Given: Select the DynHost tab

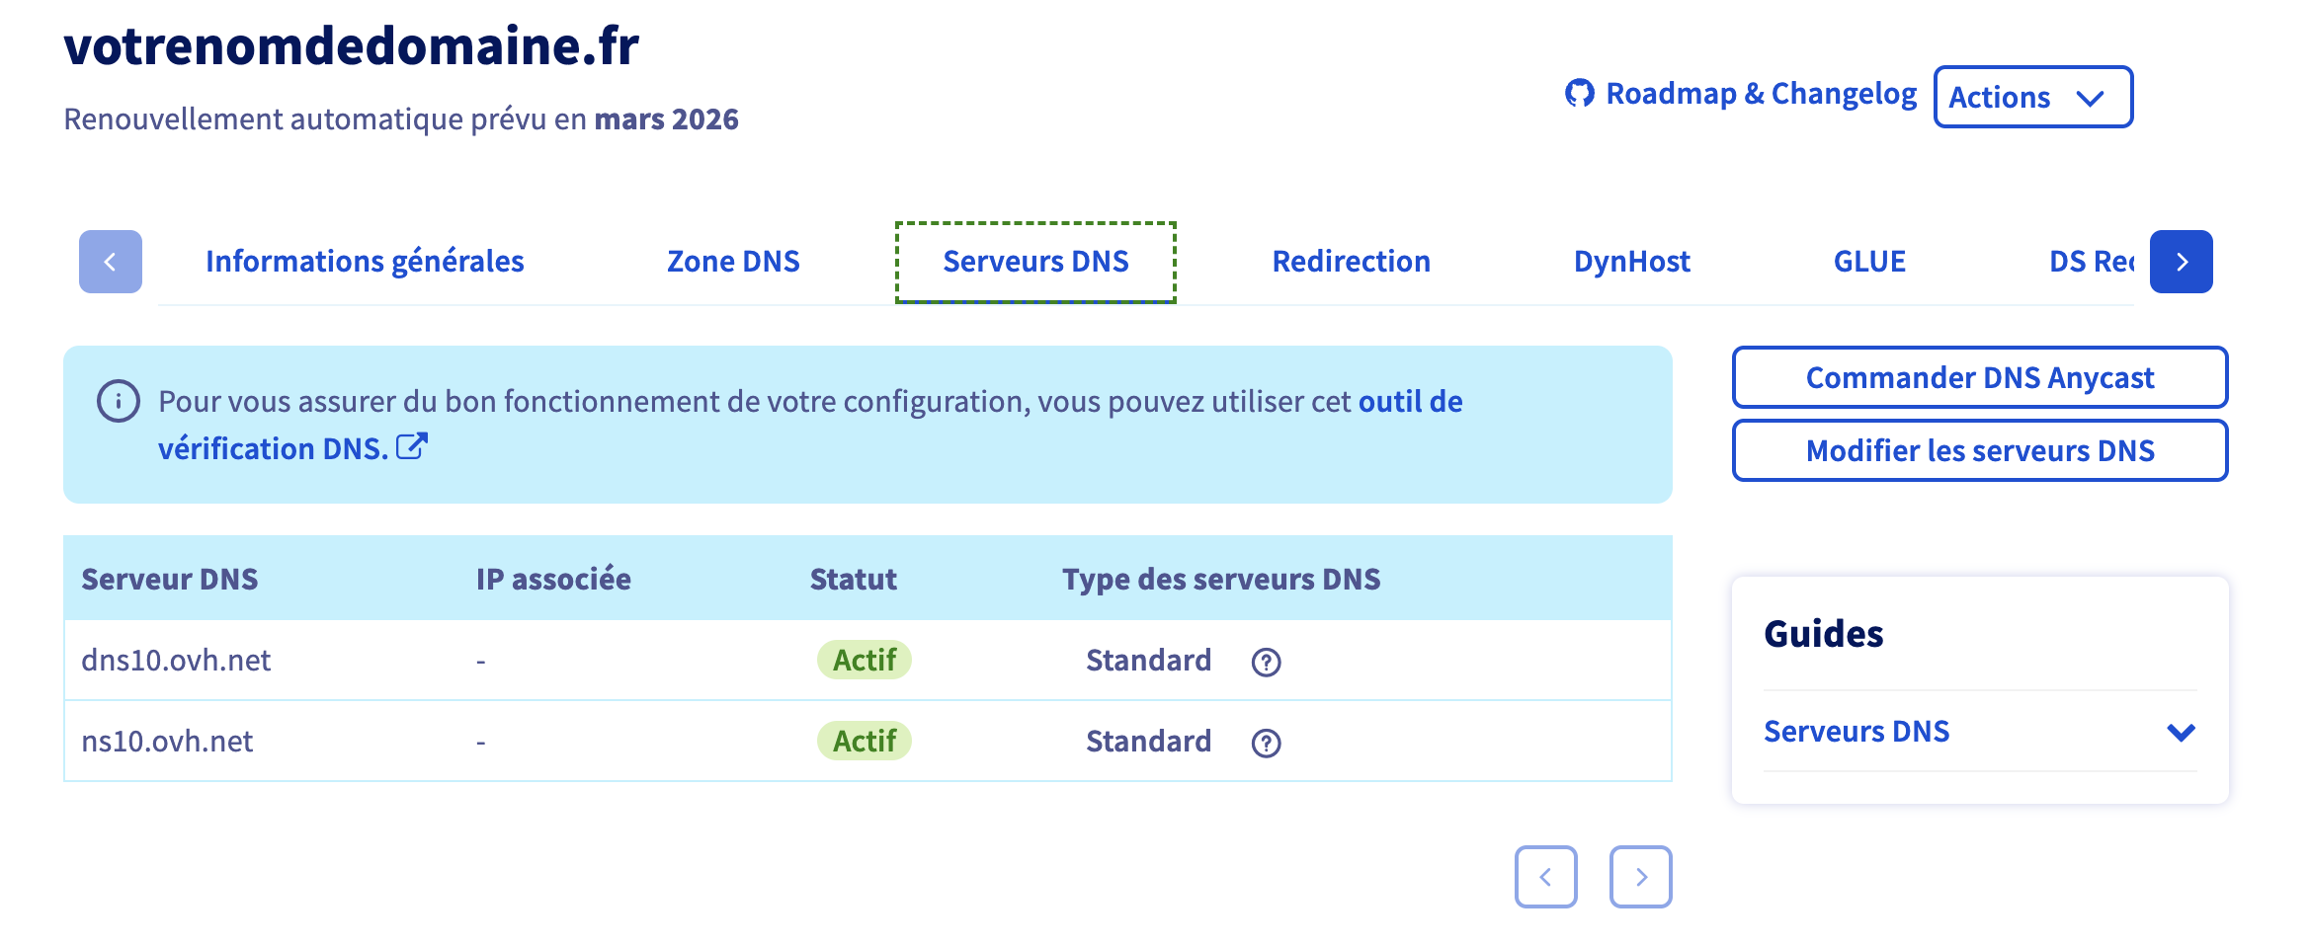Looking at the screenshot, I should click(1631, 262).
